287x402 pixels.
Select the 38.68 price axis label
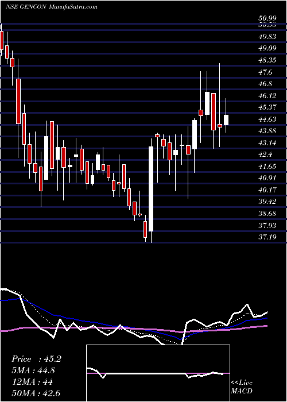click(x=267, y=214)
